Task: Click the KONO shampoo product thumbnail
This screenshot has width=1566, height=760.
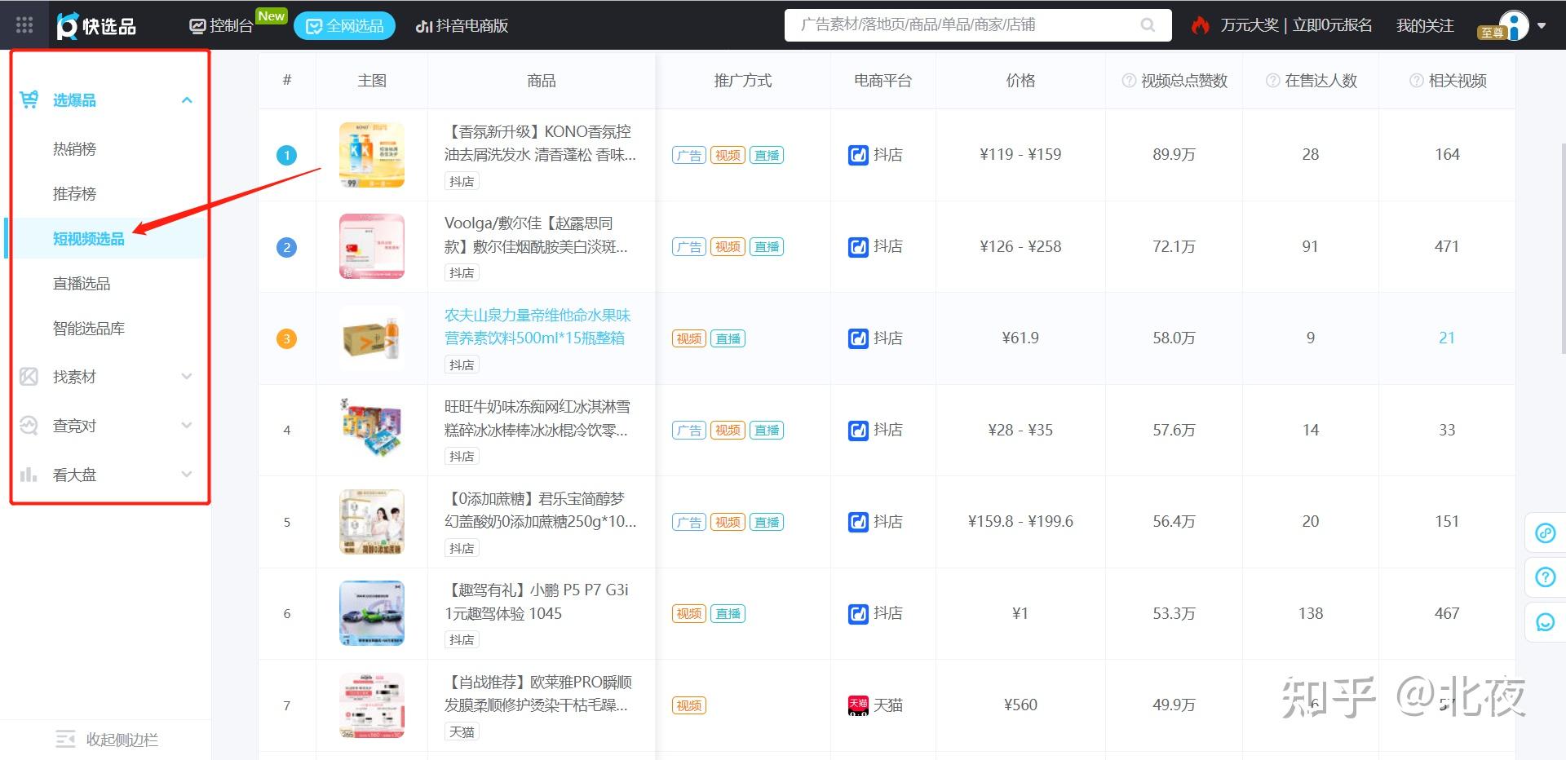Action: click(372, 155)
